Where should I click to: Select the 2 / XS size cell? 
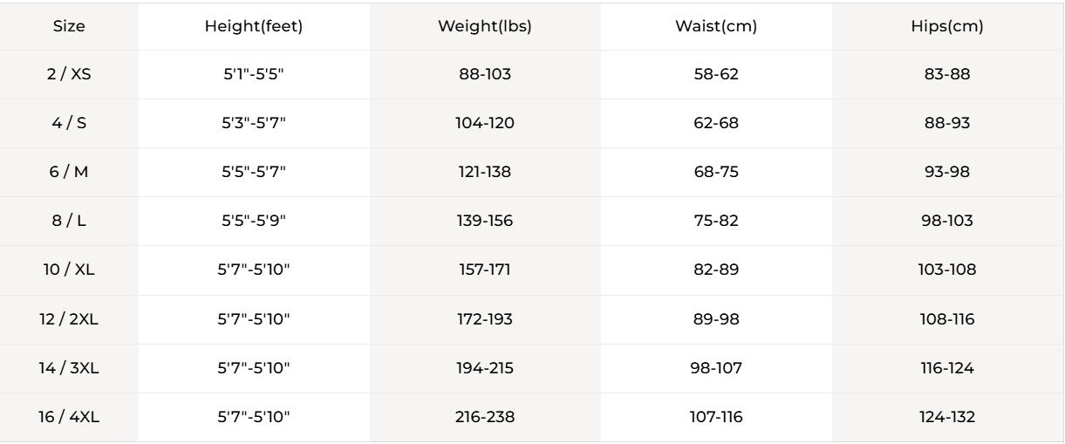coord(69,75)
